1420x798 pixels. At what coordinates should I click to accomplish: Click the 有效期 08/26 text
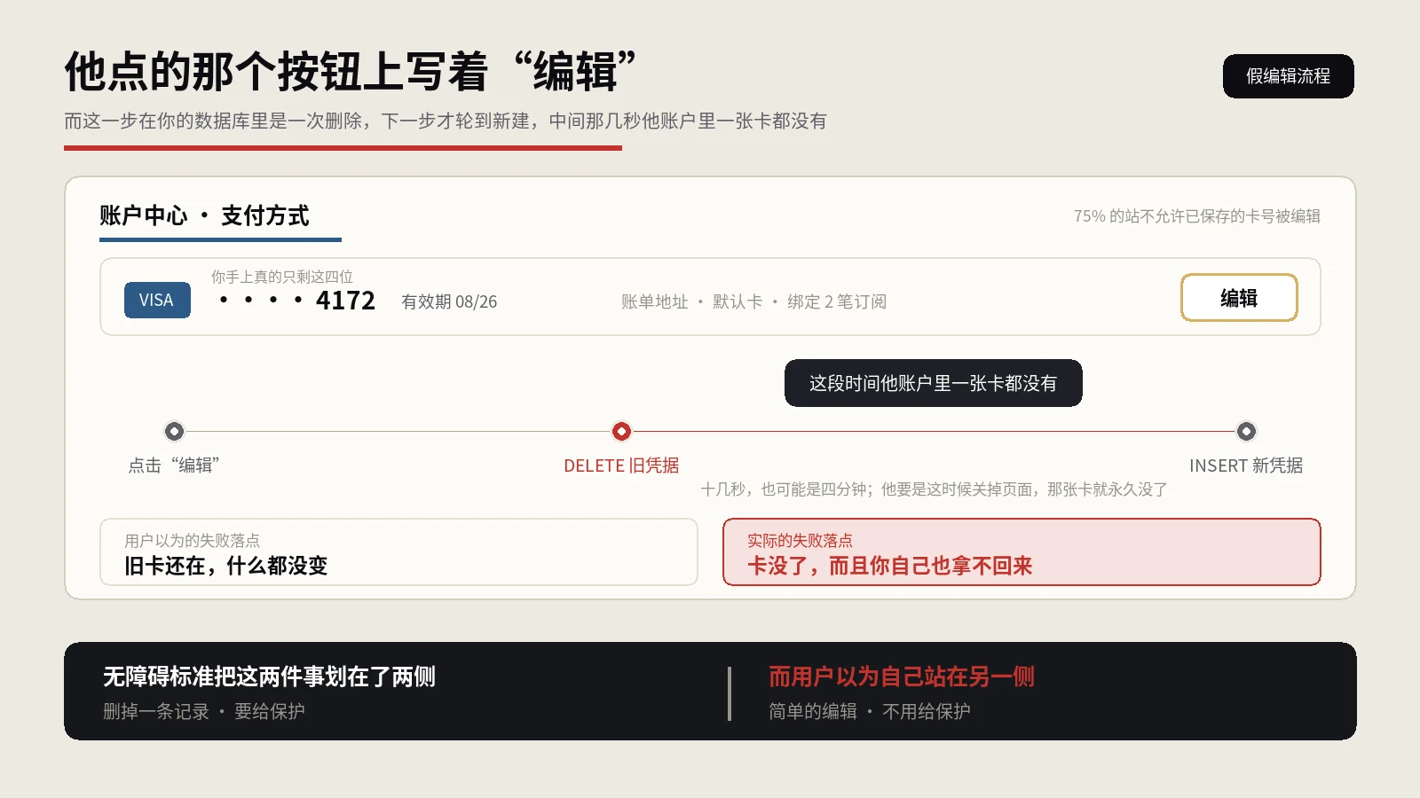[x=449, y=301]
